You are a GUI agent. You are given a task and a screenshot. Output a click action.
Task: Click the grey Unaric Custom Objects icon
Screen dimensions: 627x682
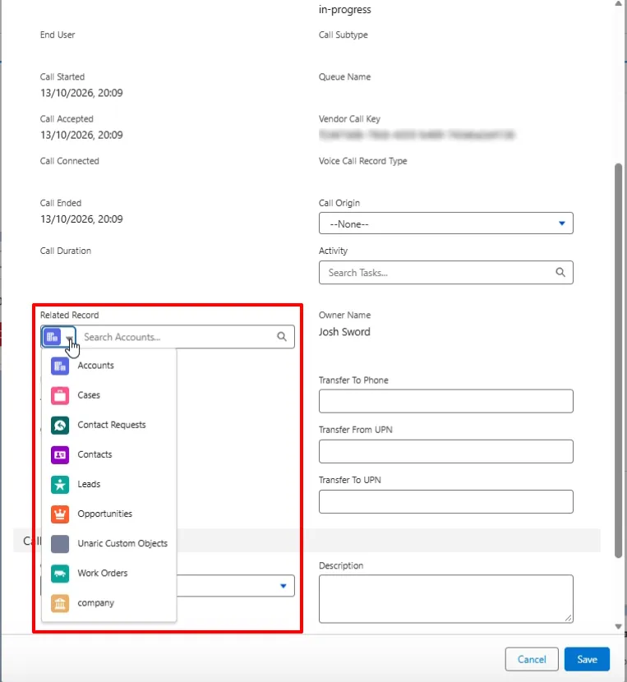pyautogui.click(x=60, y=544)
